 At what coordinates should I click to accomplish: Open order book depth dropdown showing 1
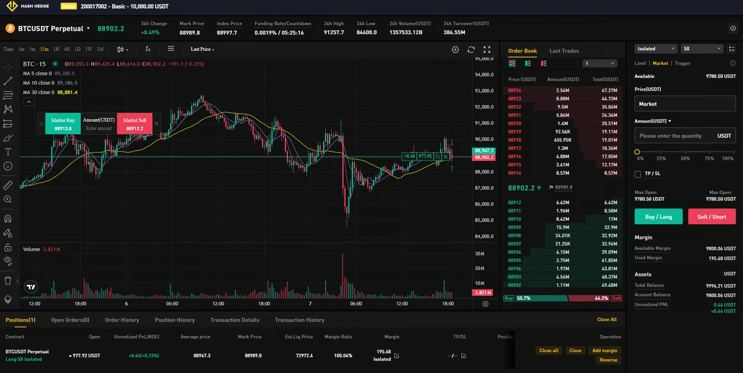coord(600,63)
